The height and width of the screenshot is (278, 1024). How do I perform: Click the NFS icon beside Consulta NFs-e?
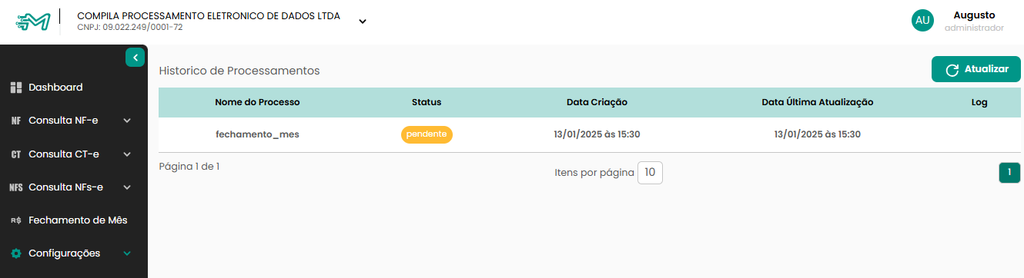pyautogui.click(x=15, y=187)
